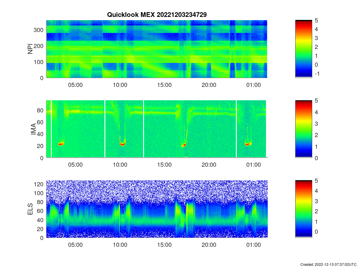The width and height of the screenshot is (357, 267).
Task: Click the IMA panel color scale bar
Action: tap(303, 129)
